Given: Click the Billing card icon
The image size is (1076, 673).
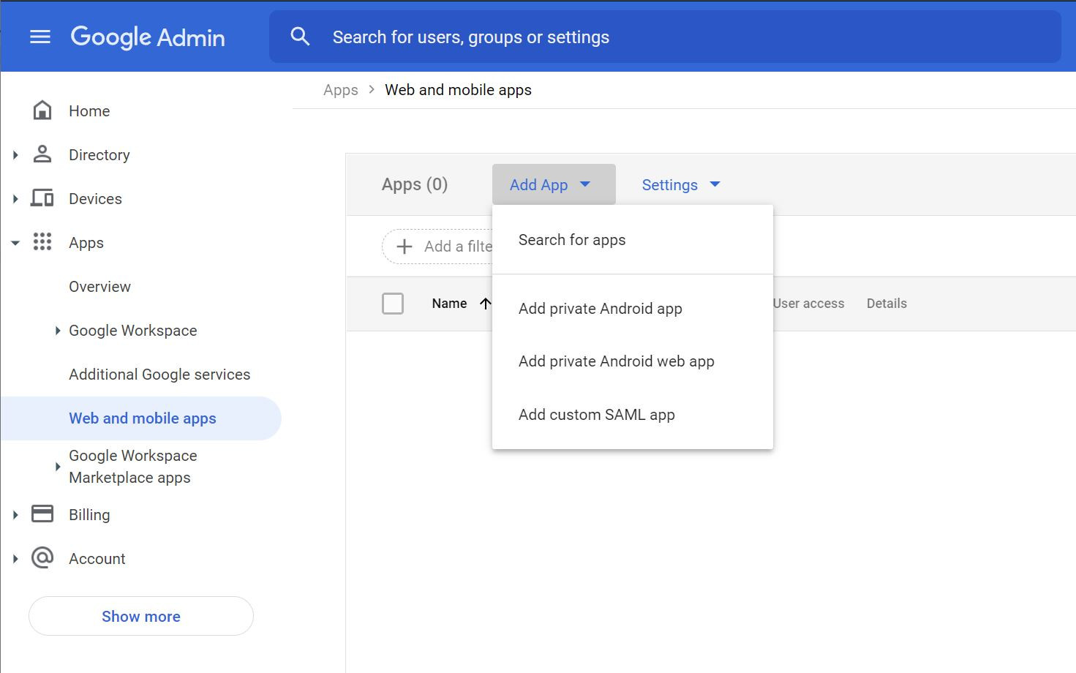Looking at the screenshot, I should [x=42, y=514].
